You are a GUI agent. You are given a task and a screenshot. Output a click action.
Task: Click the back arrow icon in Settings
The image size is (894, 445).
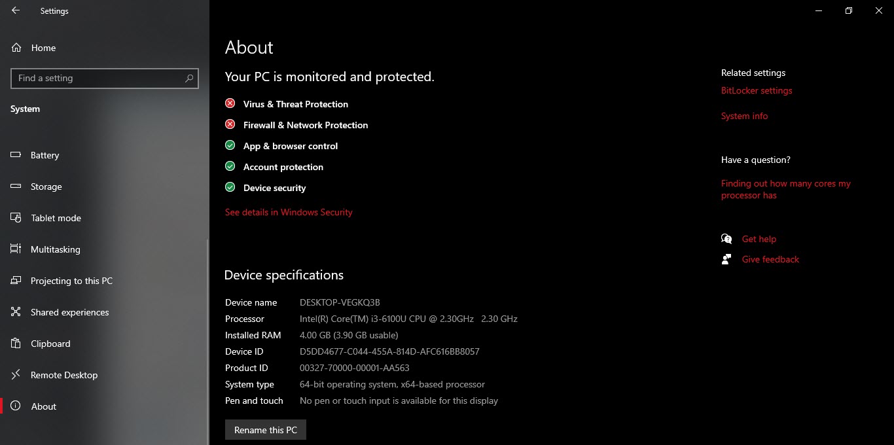[x=16, y=10]
